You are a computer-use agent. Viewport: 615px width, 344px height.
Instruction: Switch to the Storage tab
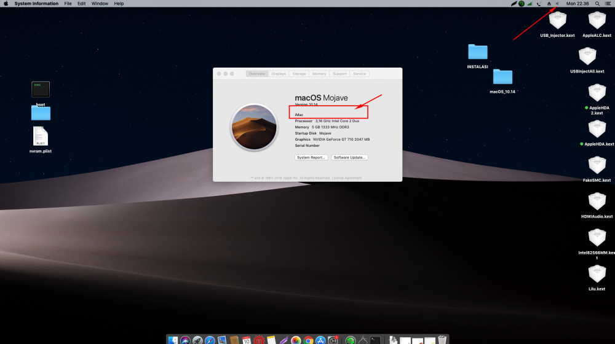pyautogui.click(x=299, y=74)
